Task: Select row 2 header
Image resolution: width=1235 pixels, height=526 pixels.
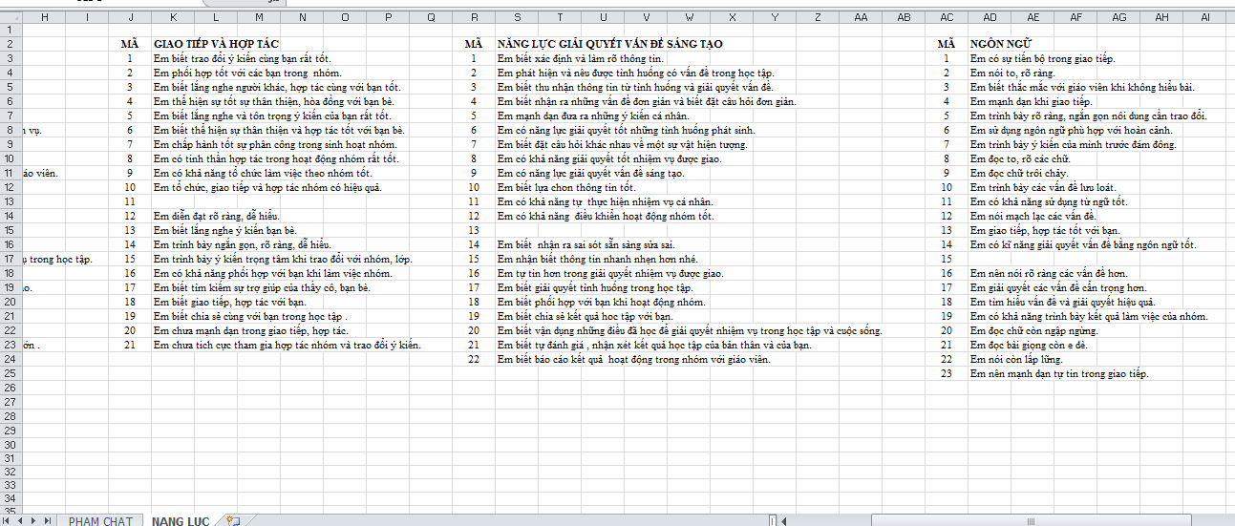Action: [x=10, y=44]
